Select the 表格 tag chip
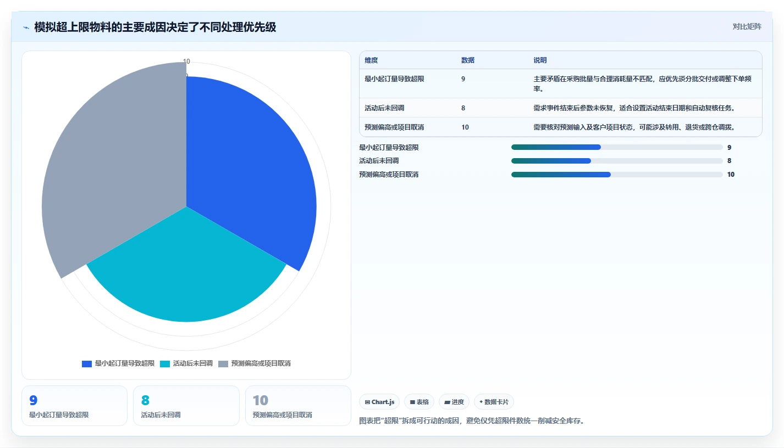The image size is (784, 448). click(419, 402)
